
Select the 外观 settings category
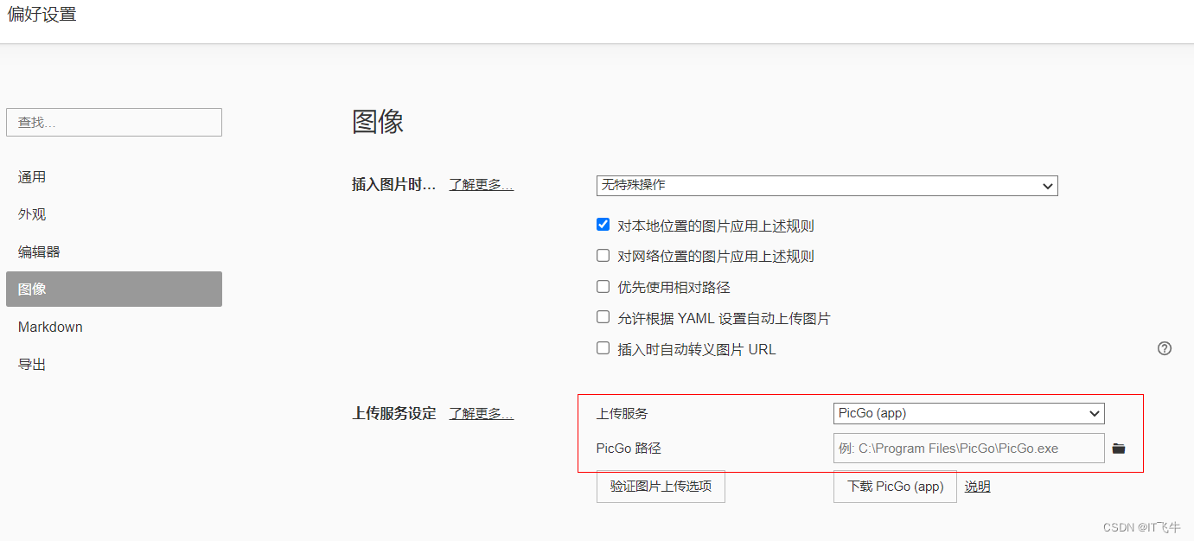[x=32, y=214]
